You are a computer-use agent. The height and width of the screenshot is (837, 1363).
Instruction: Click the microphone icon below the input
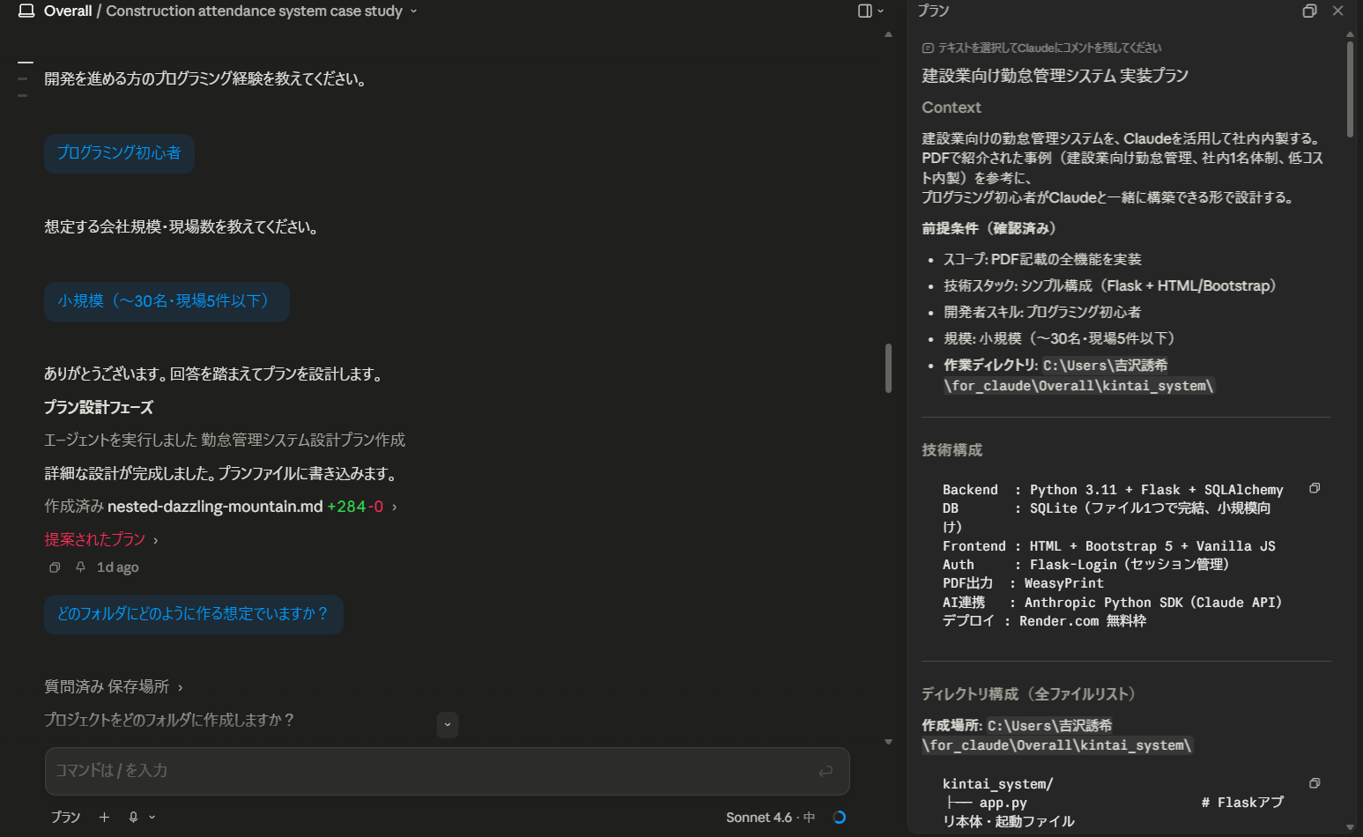pos(133,817)
